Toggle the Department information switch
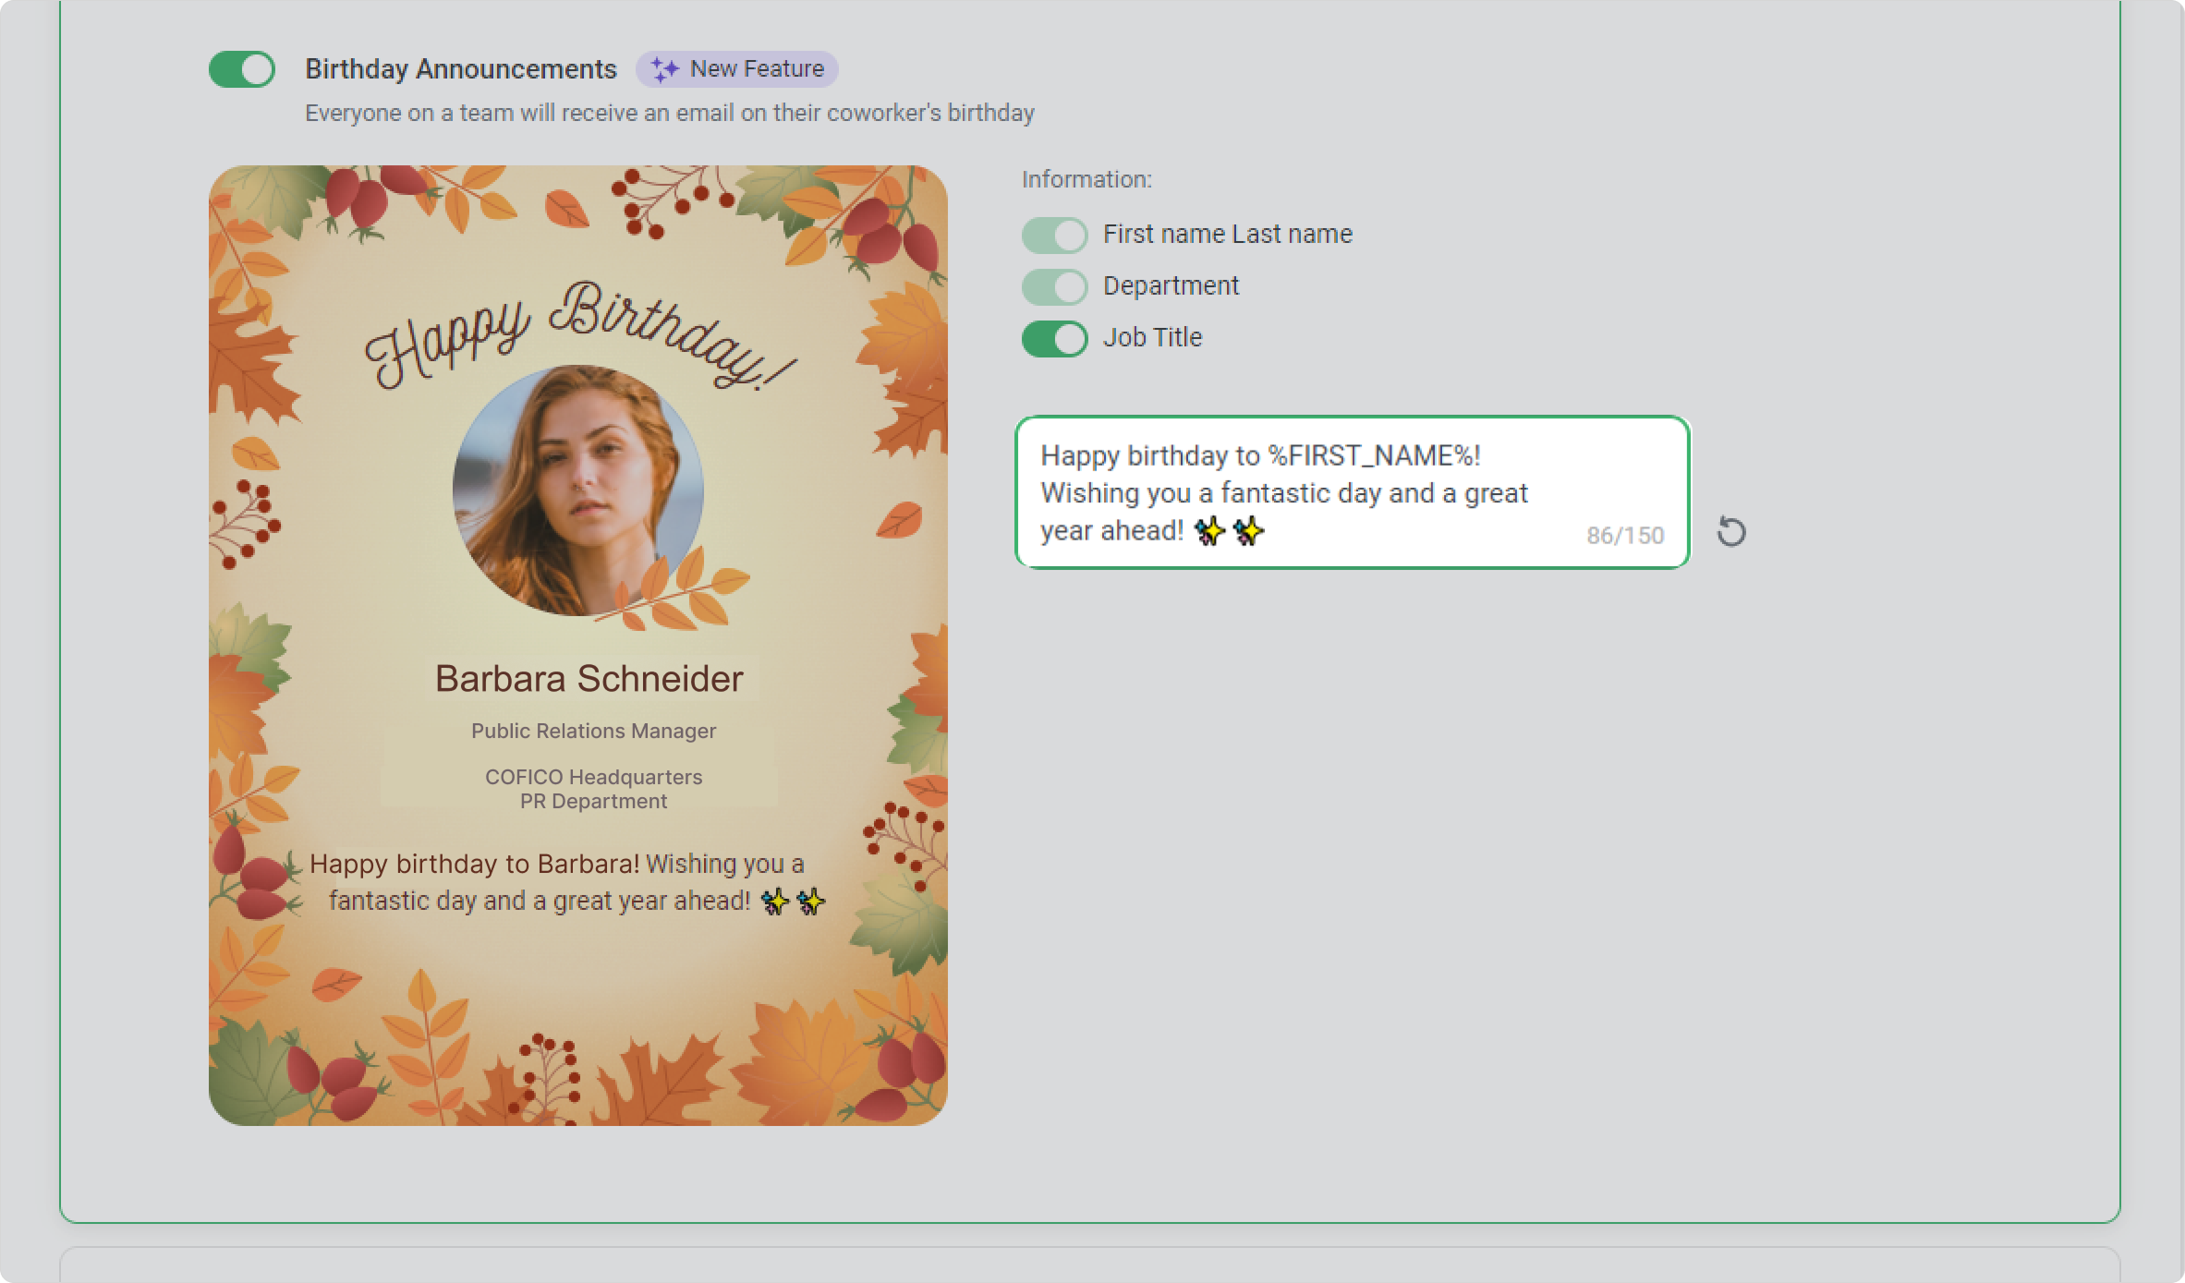 [x=1054, y=286]
